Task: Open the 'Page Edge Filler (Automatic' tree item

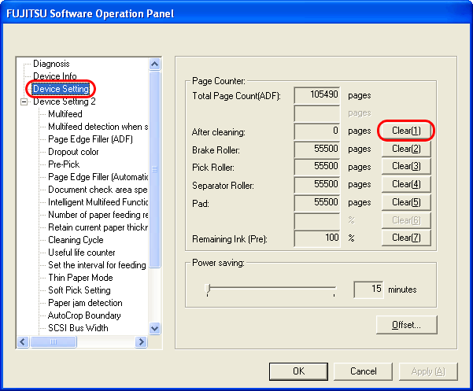Action: point(98,177)
